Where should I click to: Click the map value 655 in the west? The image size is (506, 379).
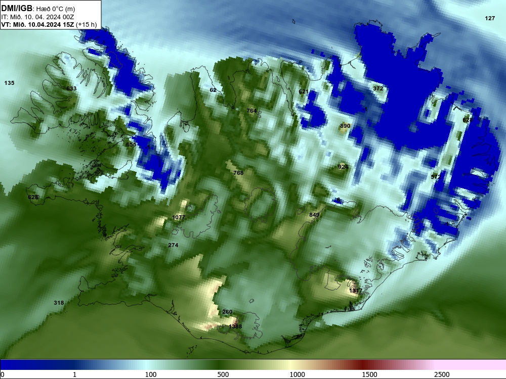[131, 145]
